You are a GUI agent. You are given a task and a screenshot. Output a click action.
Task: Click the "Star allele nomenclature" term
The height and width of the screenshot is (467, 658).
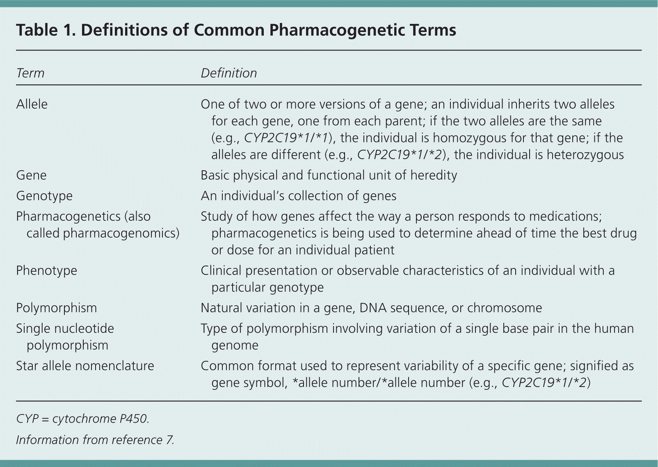(85, 366)
